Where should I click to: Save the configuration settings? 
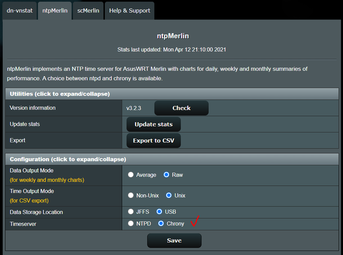174,240
